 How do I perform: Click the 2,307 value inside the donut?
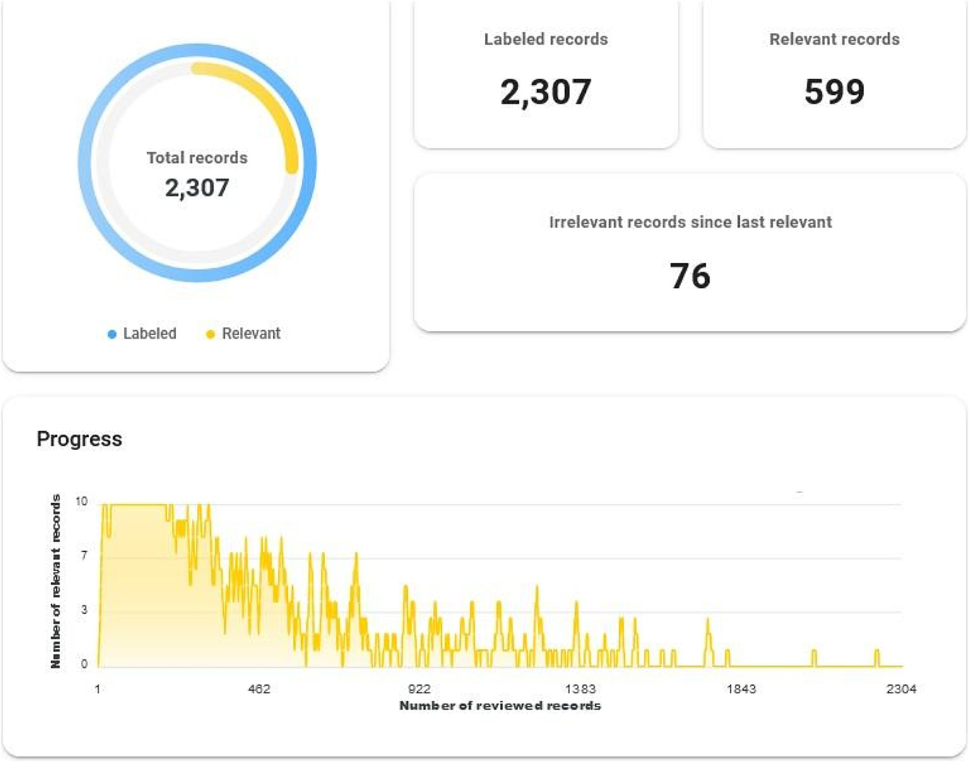click(197, 188)
